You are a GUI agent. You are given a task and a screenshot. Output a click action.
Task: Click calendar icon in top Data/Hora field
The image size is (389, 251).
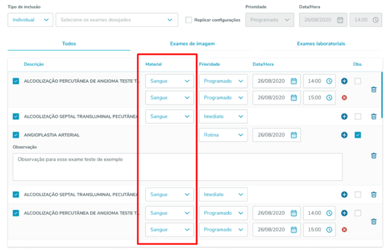click(x=340, y=20)
